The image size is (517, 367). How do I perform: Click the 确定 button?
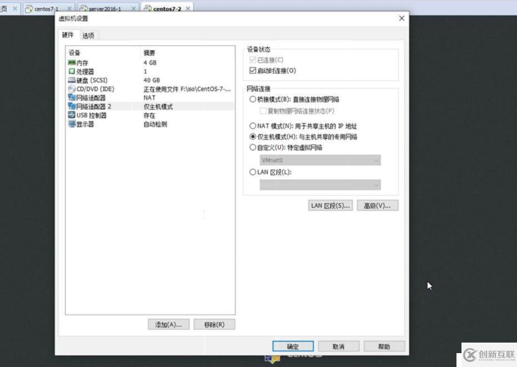click(293, 346)
